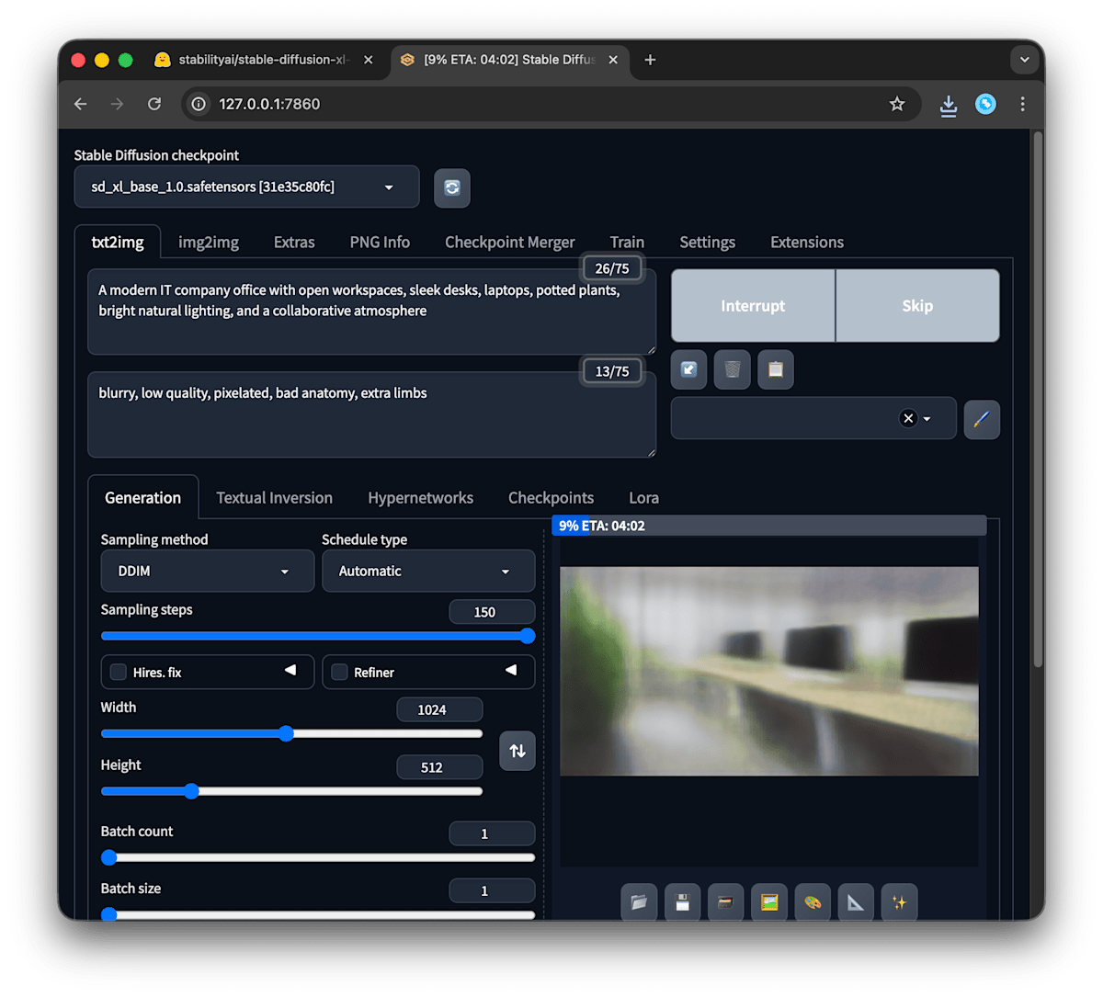Viewport: 1103px width, 997px height.
Task: Click the Height slider handle
Action: 191,791
